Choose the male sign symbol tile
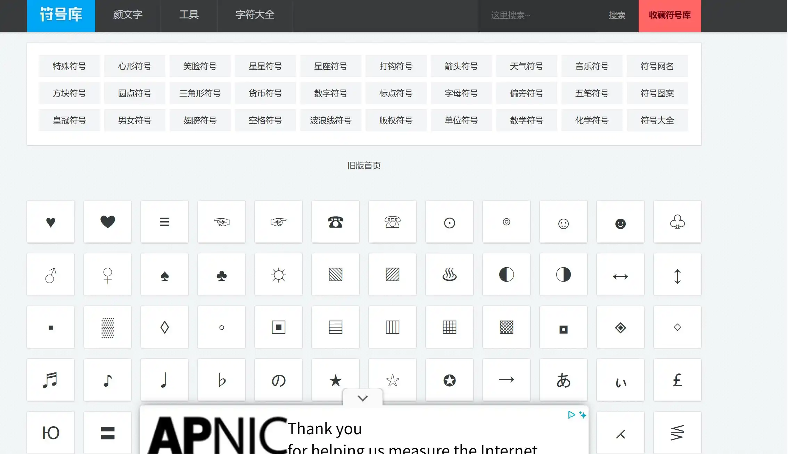Image resolution: width=788 pixels, height=454 pixels. point(51,275)
